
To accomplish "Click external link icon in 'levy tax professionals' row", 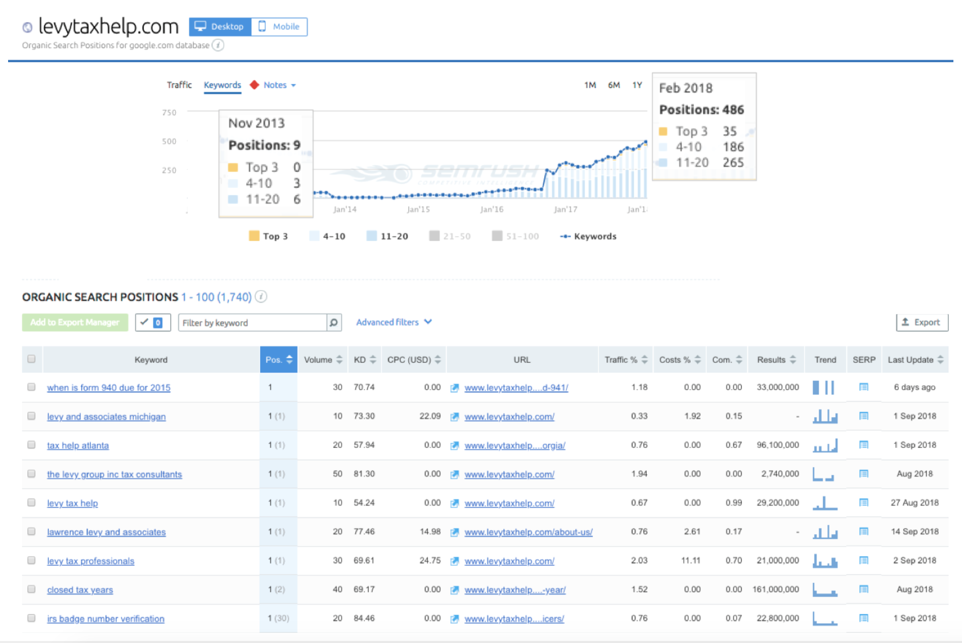I will click(455, 561).
